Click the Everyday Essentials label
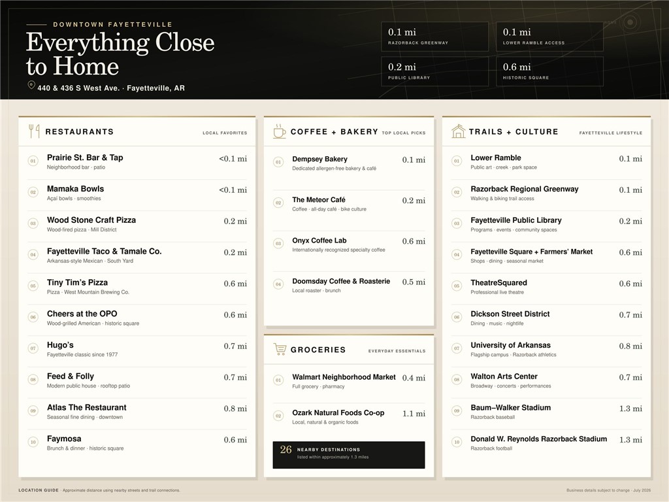Image resolution: width=669 pixels, height=502 pixels. [397, 351]
